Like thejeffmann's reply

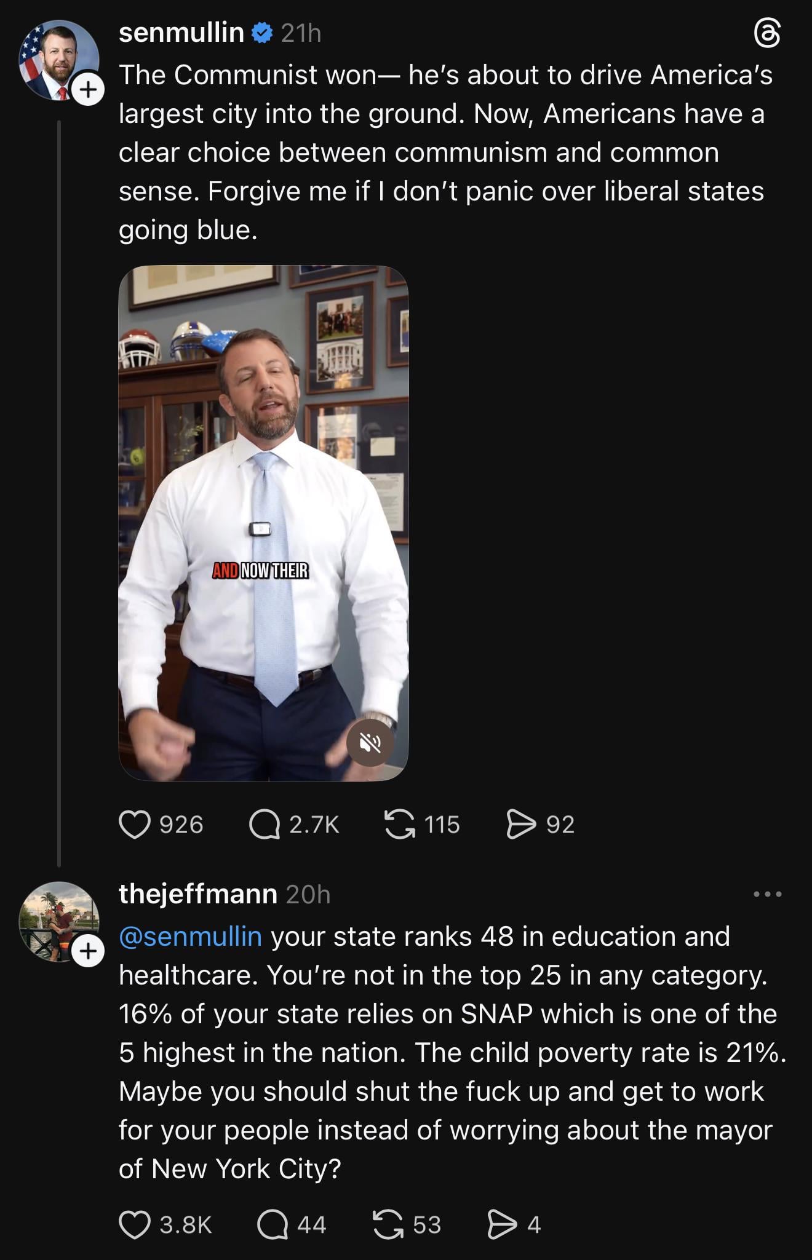[x=135, y=1224]
